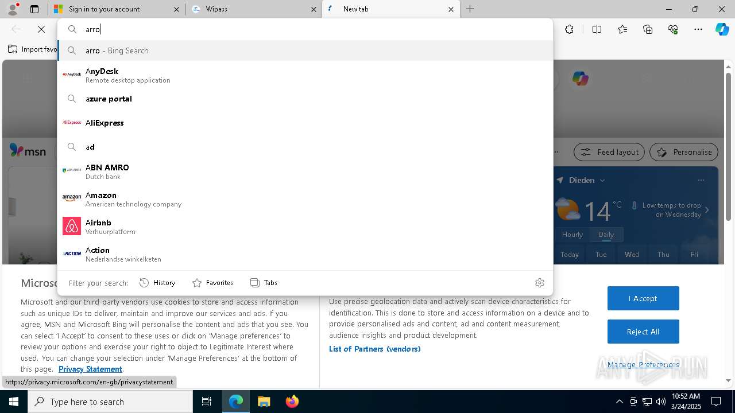This screenshot has width=735, height=413.
Task: Launch Firefox from the taskbar
Action: [292, 402]
